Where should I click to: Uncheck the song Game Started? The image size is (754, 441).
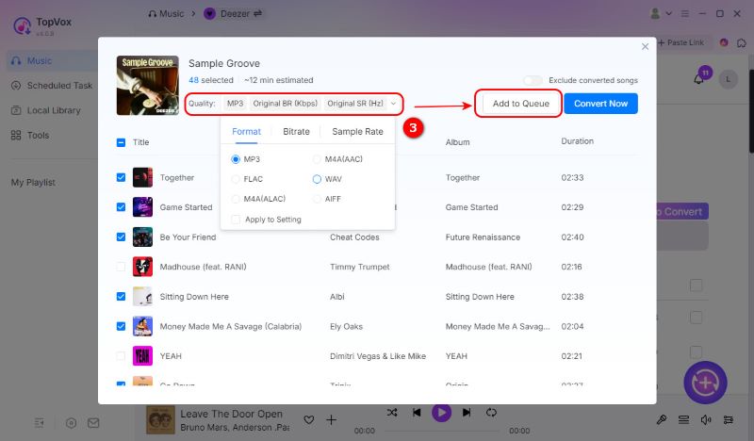click(122, 207)
